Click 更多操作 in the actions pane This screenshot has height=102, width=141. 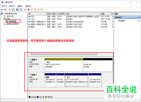tap(122, 21)
